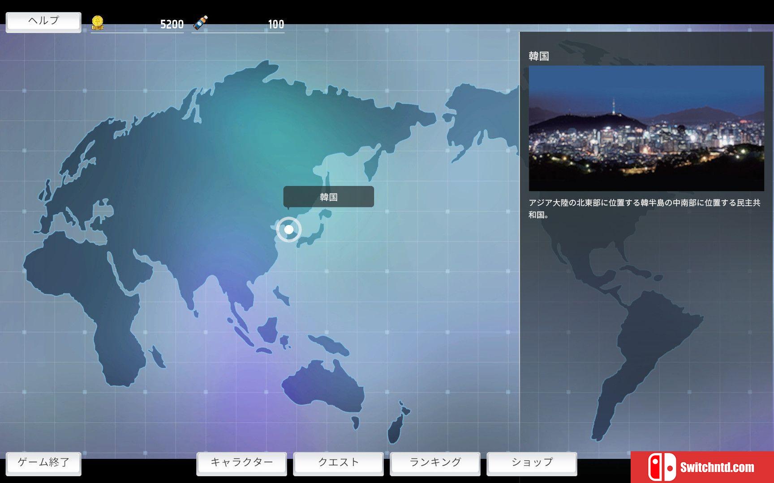Quit via the ゲーム終了 button
This screenshot has height=483, width=774.
(43, 463)
